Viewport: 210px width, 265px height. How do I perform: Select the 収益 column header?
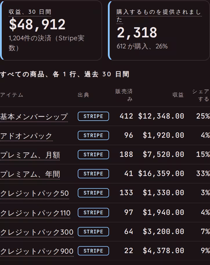178,95
